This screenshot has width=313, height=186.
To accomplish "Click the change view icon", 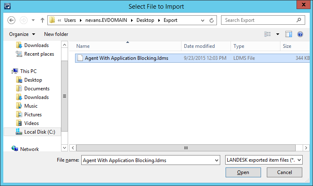I will point(268,34).
